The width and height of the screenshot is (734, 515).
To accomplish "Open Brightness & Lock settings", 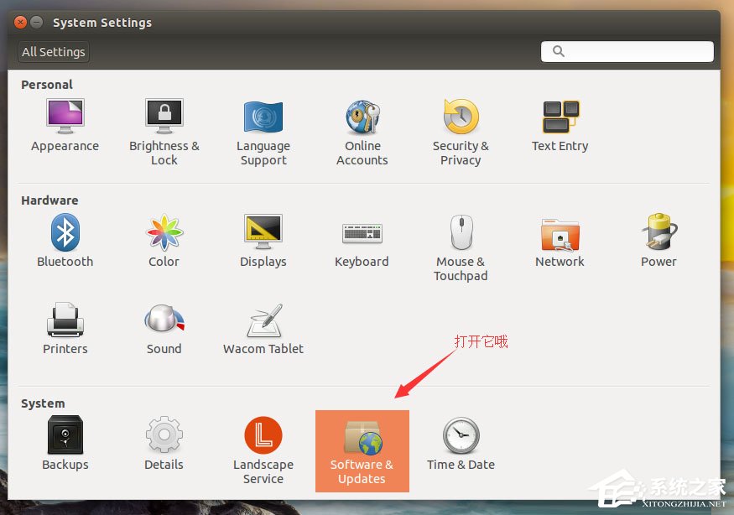I will tap(164, 126).
